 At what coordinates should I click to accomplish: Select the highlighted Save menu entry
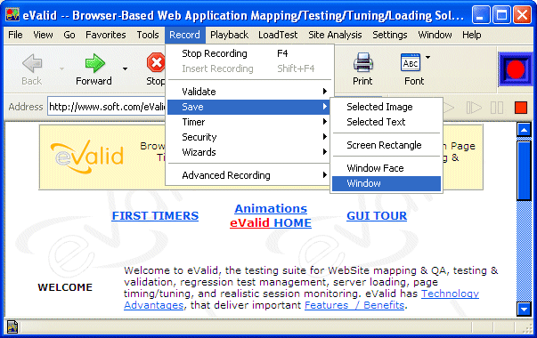[x=248, y=107]
